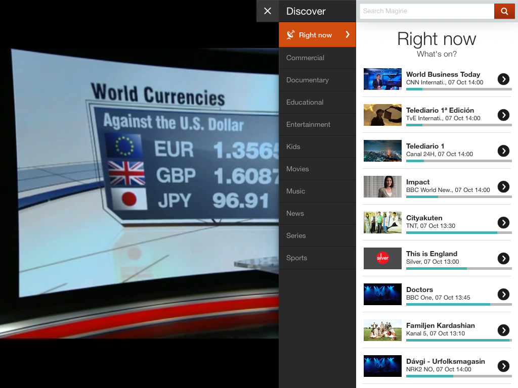Click World Business Today thumbnail
518x388 pixels.
point(382,79)
